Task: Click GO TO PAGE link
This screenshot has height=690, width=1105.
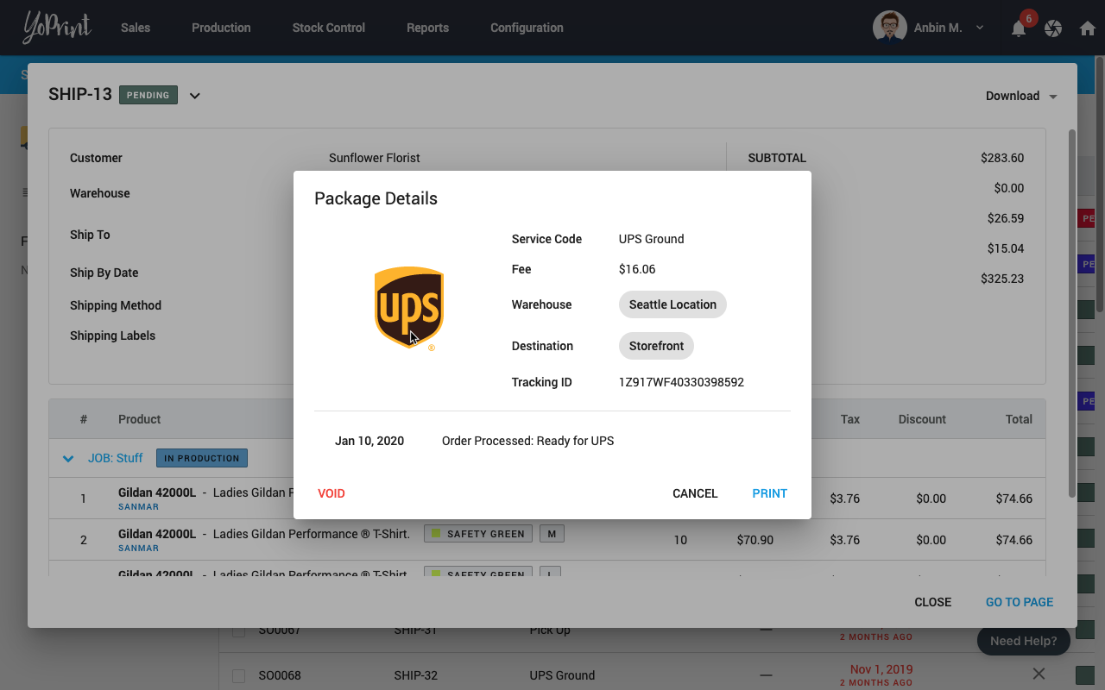Action: (x=1020, y=602)
